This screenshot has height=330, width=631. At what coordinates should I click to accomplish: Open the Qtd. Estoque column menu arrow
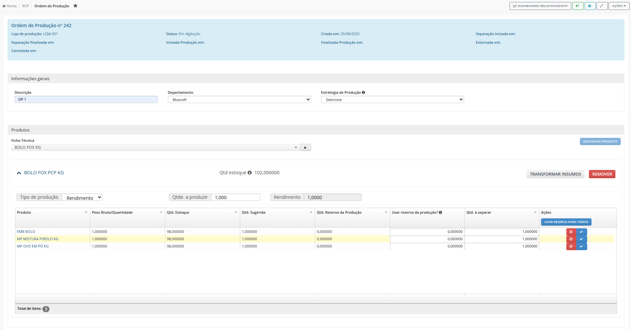click(x=236, y=212)
